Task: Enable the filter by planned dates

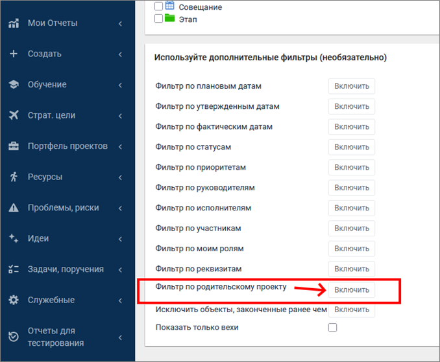Action: (x=352, y=86)
